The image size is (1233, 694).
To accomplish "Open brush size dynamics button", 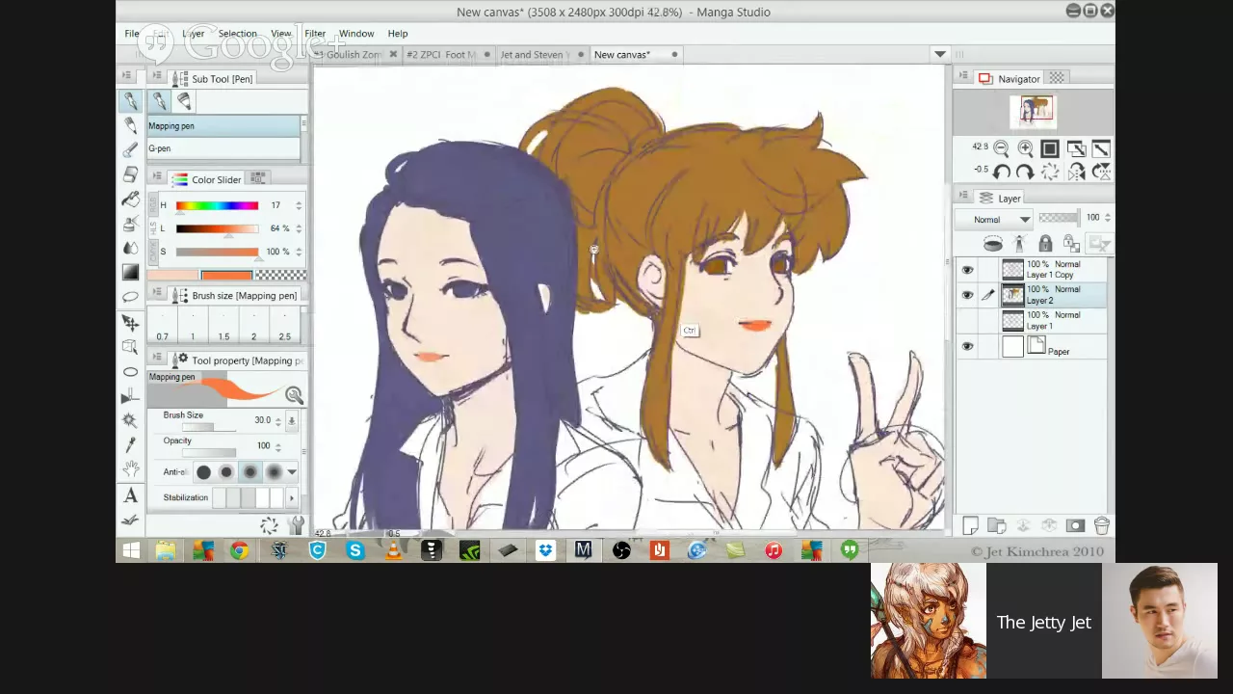I will (x=292, y=420).
